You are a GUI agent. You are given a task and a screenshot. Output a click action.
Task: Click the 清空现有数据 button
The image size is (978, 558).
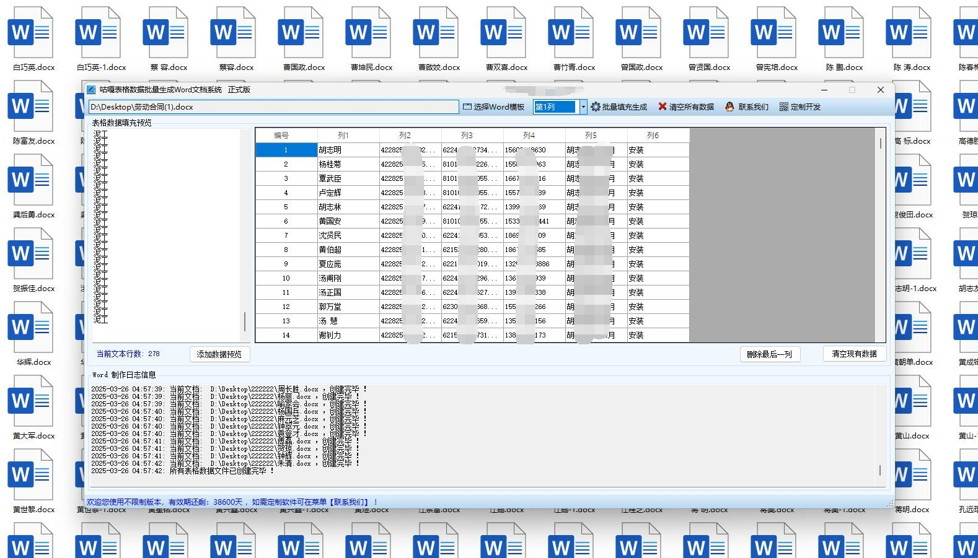[x=854, y=354]
